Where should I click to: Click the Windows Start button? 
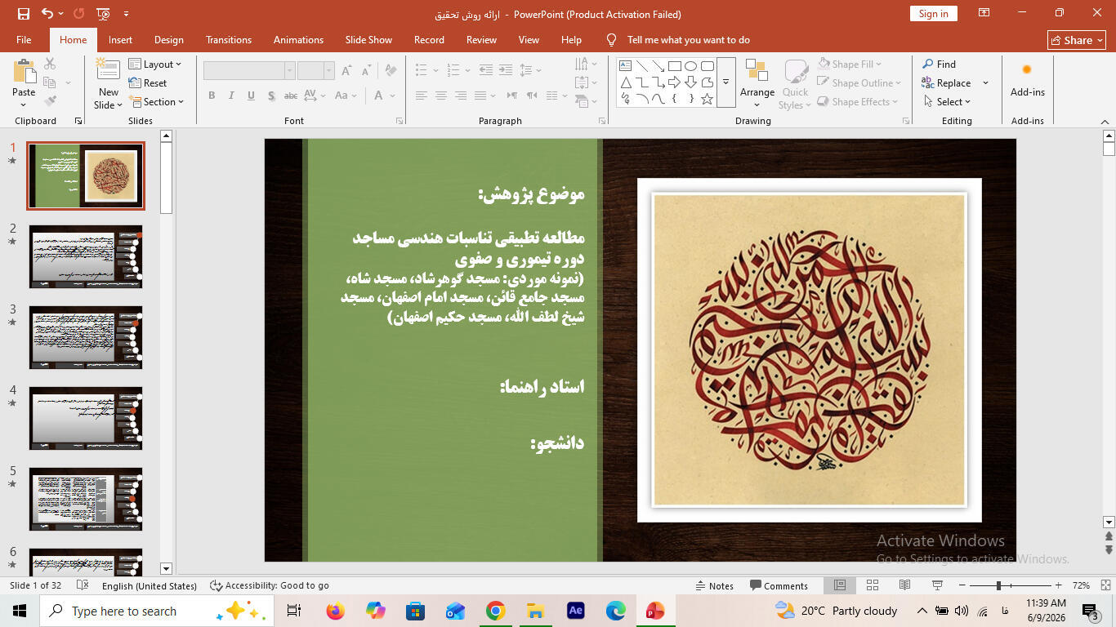pyautogui.click(x=20, y=611)
